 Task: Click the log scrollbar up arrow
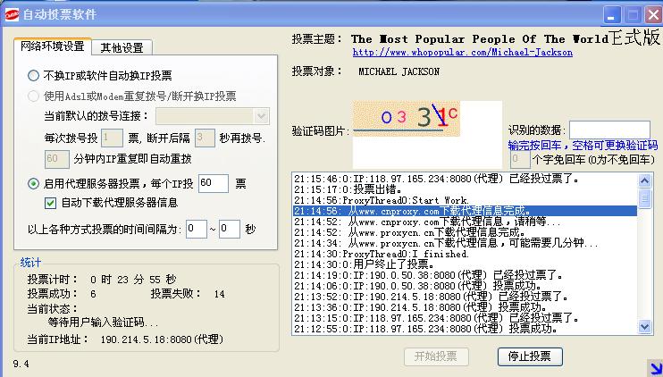click(644, 180)
